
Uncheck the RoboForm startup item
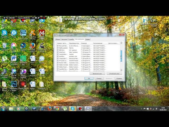58,52
